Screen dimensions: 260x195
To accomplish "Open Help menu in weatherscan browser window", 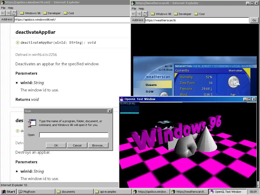I will [141, 9].
